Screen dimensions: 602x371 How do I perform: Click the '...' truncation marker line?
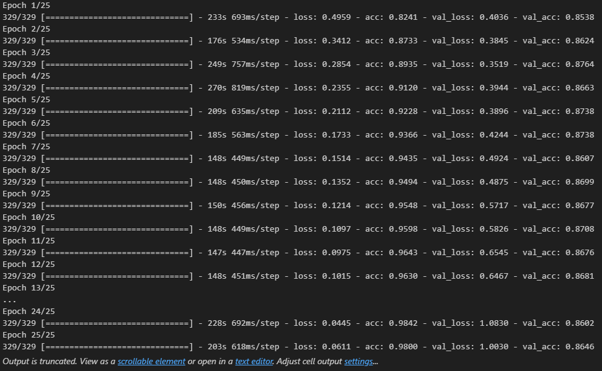point(9,301)
